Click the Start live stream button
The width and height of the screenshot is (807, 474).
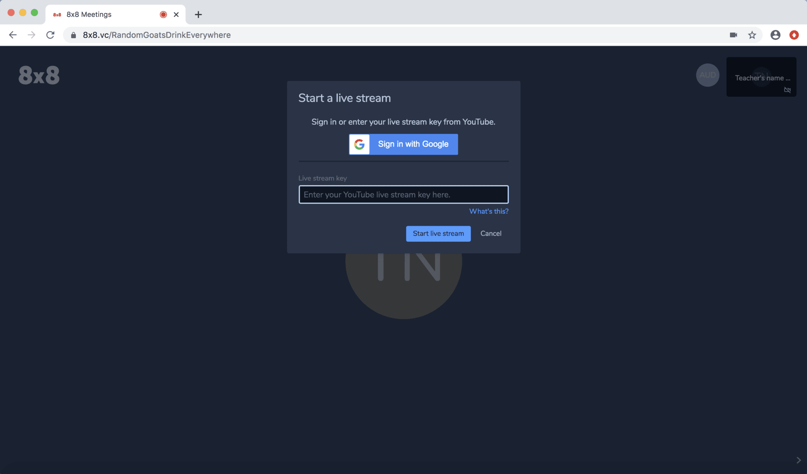click(x=438, y=234)
